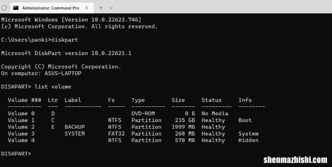This screenshot has height=167, width=332.
Task: Click the Ltr column header
Action: pyautogui.click(x=53, y=100)
